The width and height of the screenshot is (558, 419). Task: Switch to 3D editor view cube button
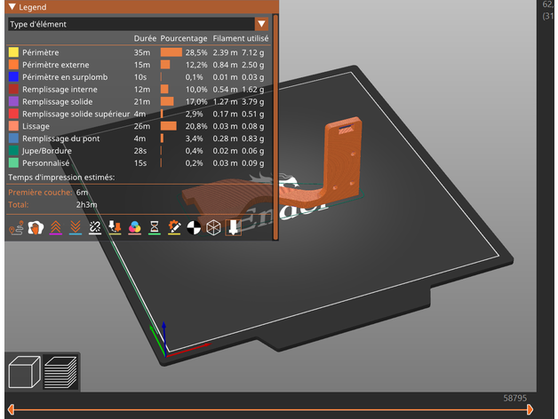23,371
